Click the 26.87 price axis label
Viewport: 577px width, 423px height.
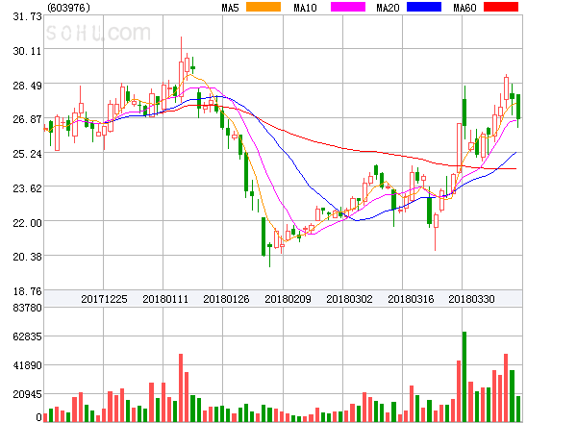(27, 119)
